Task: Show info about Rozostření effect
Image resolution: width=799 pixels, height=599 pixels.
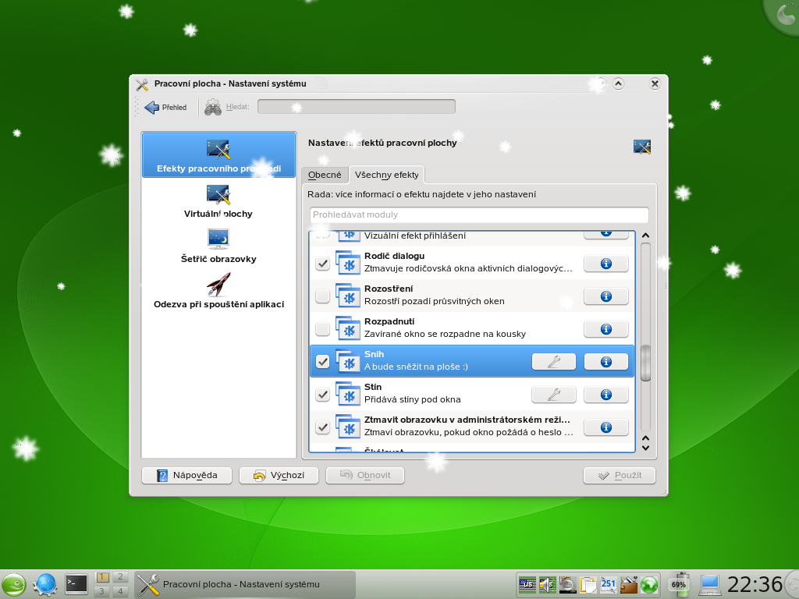Action: click(x=605, y=296)
